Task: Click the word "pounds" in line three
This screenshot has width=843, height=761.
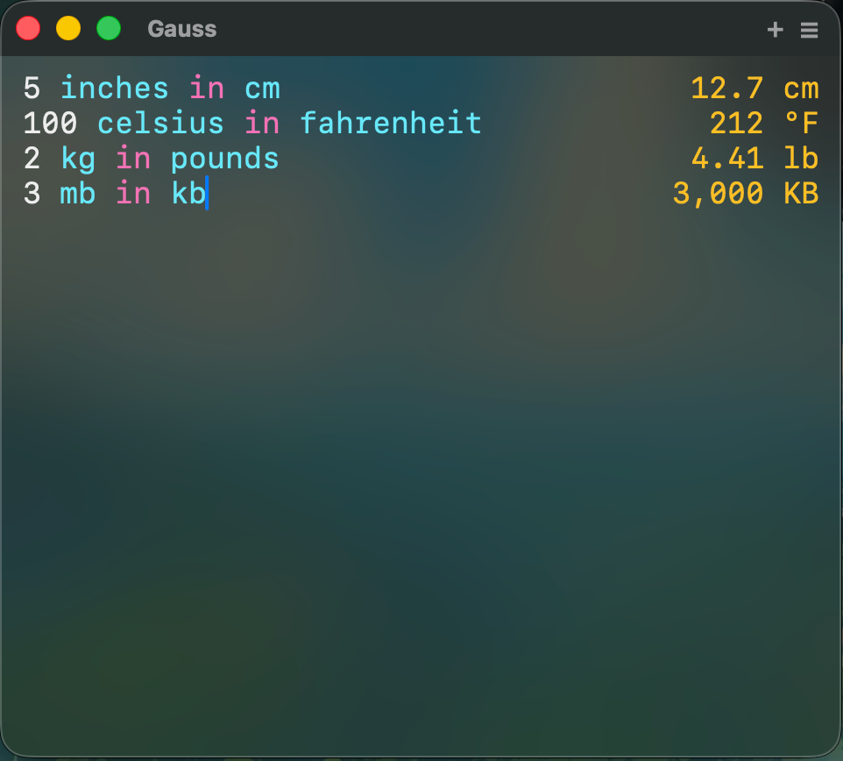Action: click(224, 160)
